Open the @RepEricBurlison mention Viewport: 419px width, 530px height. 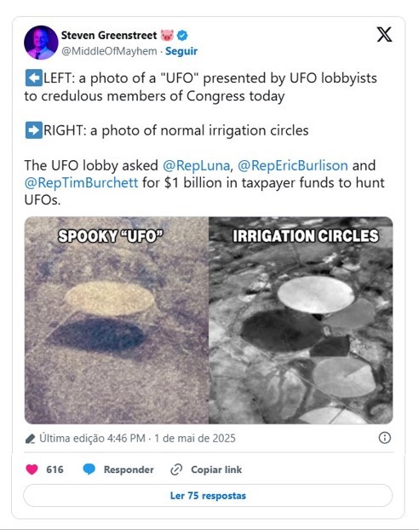click(293, 165)
